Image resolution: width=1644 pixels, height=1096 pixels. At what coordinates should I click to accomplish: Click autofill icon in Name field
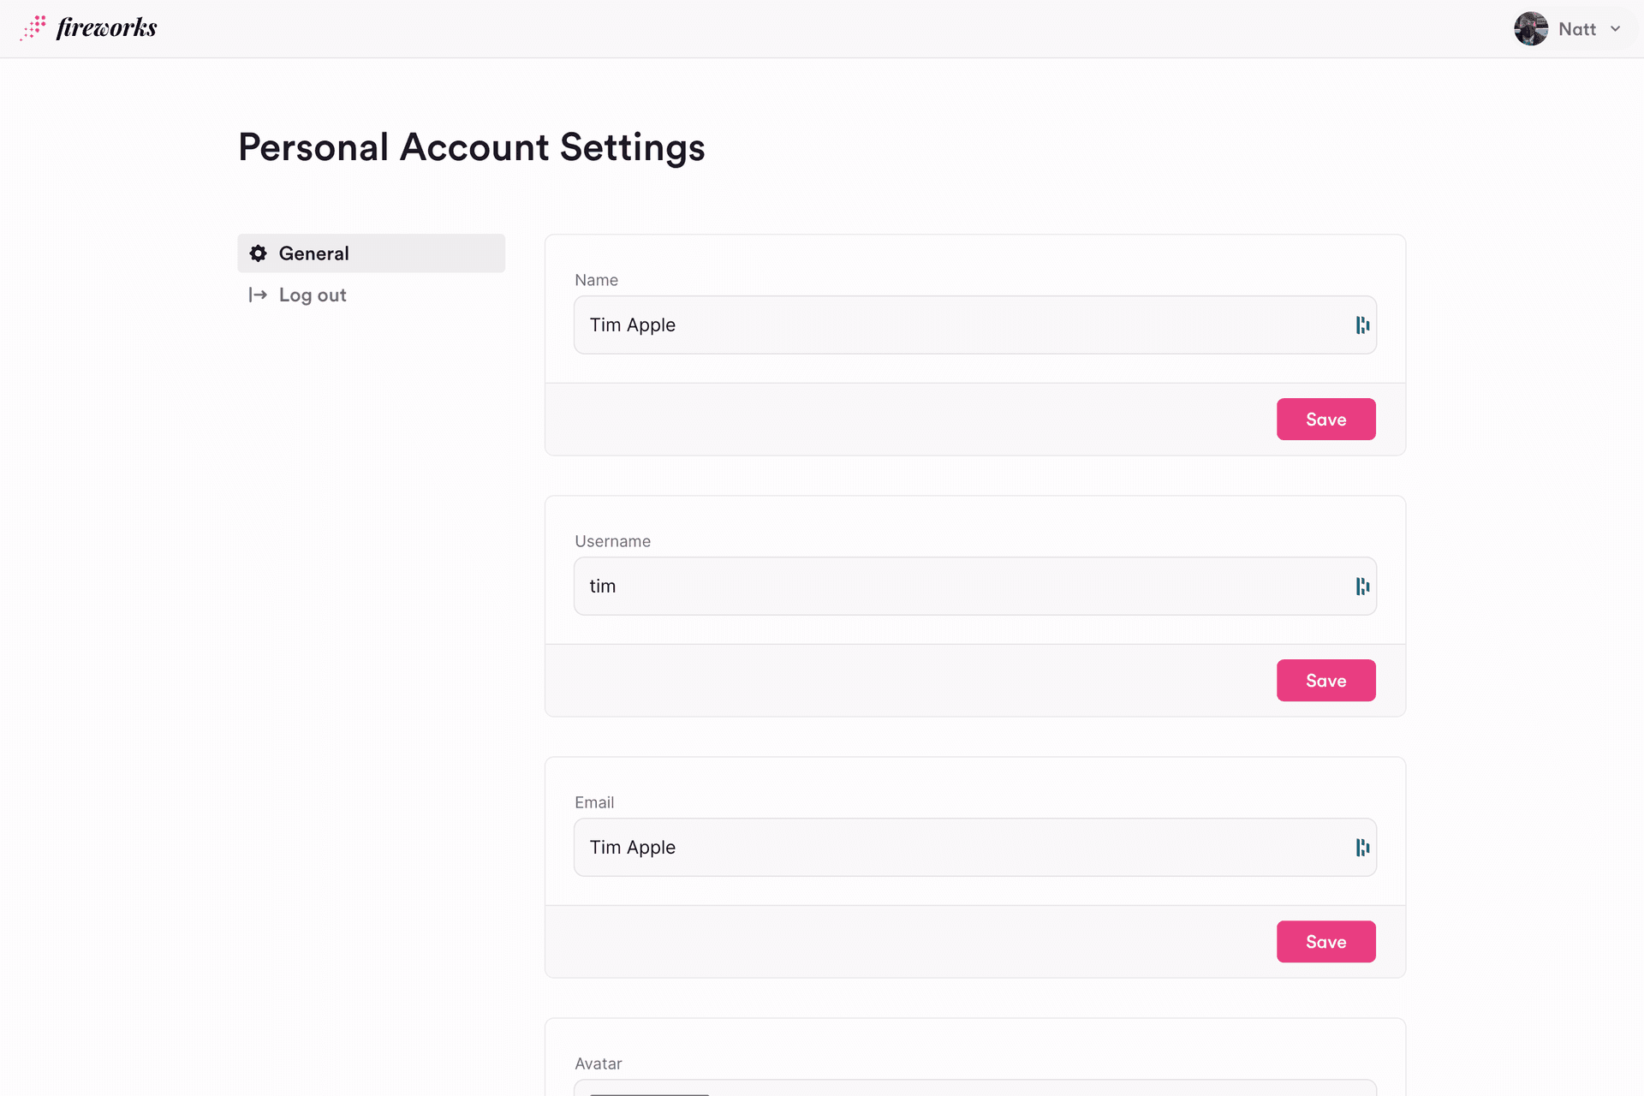tap(1362, 325)
